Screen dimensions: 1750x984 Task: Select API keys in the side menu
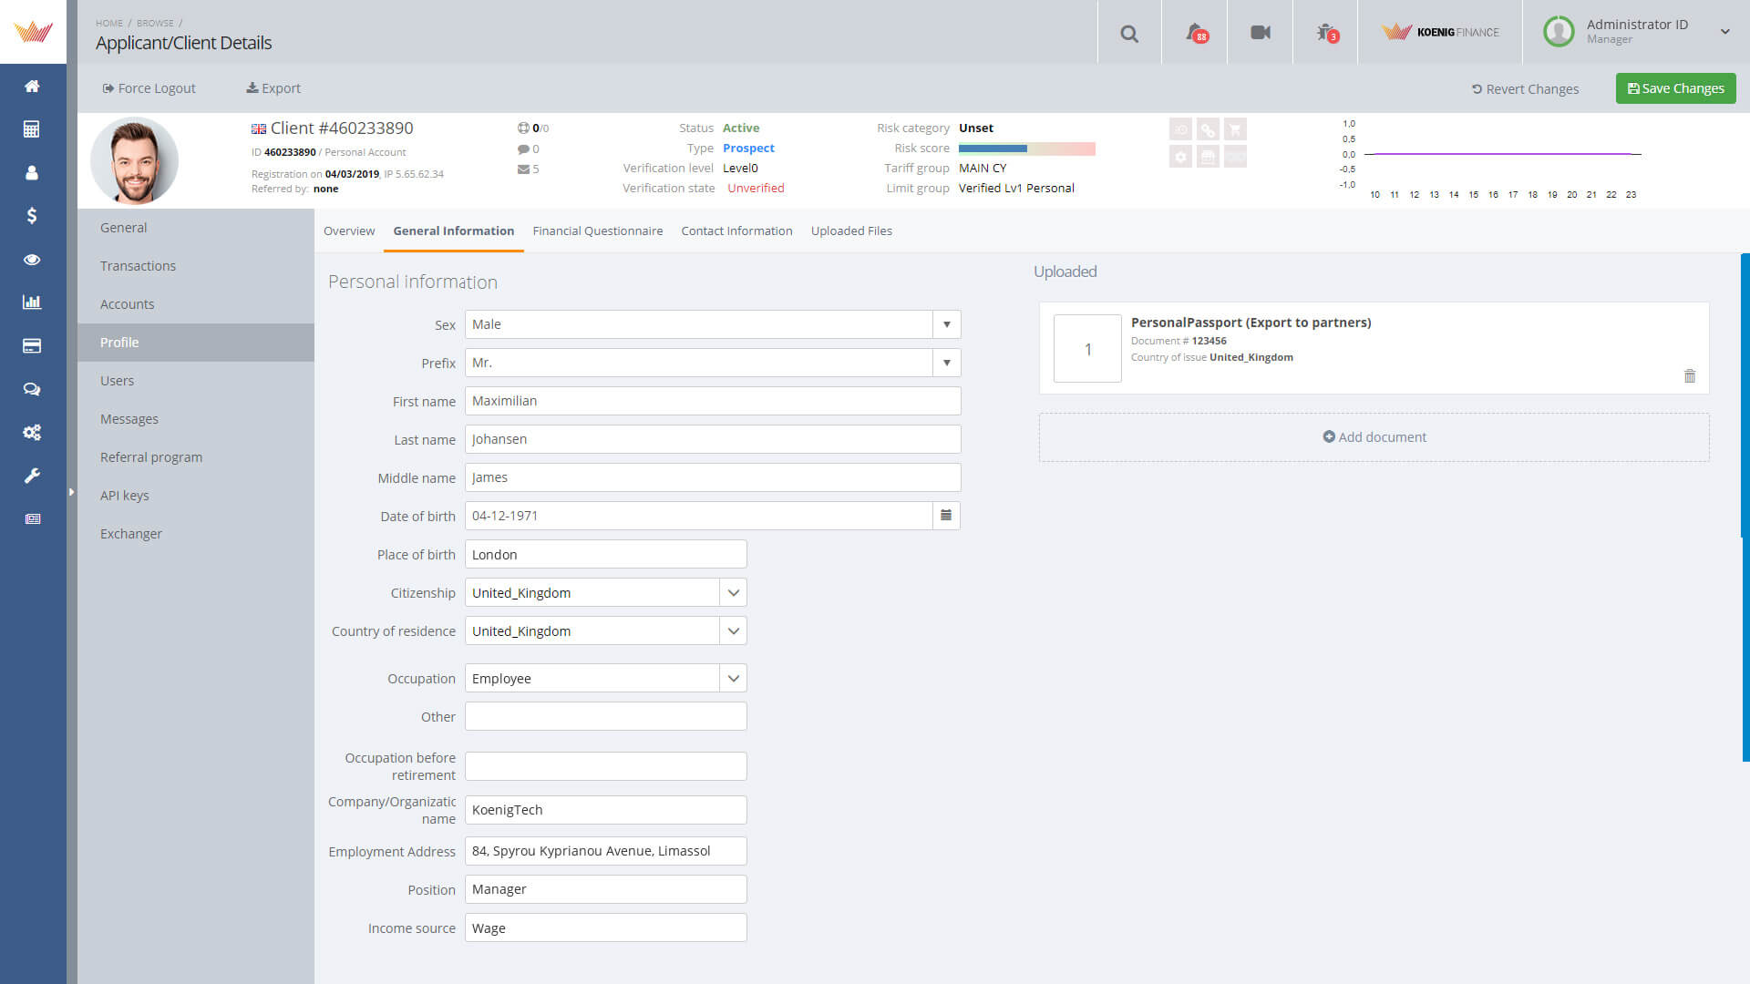[196, 496]
